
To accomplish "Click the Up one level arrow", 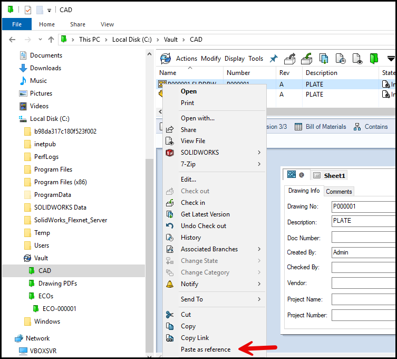I will point(51,40).
